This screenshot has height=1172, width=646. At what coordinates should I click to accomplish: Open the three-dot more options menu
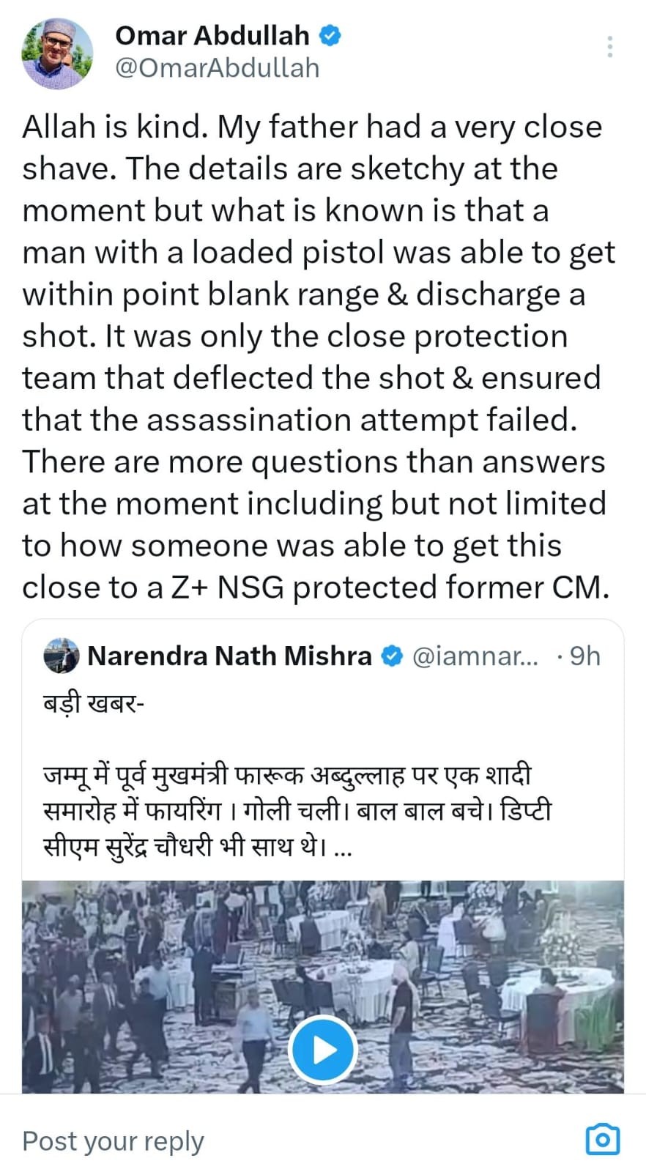[x=609, y=46]
